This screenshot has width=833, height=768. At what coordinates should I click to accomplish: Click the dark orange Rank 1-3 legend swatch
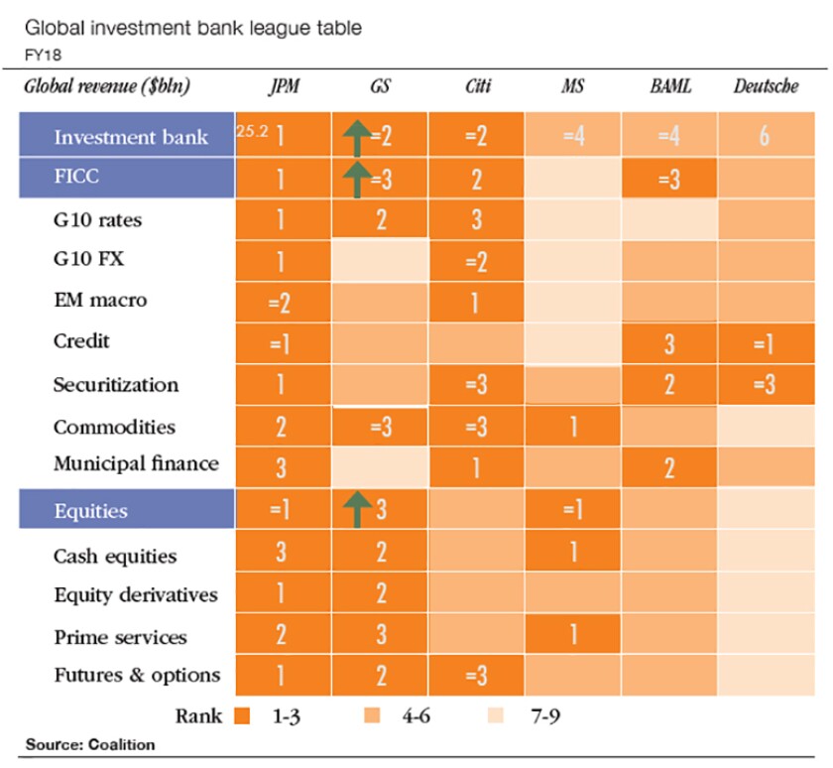242,716
